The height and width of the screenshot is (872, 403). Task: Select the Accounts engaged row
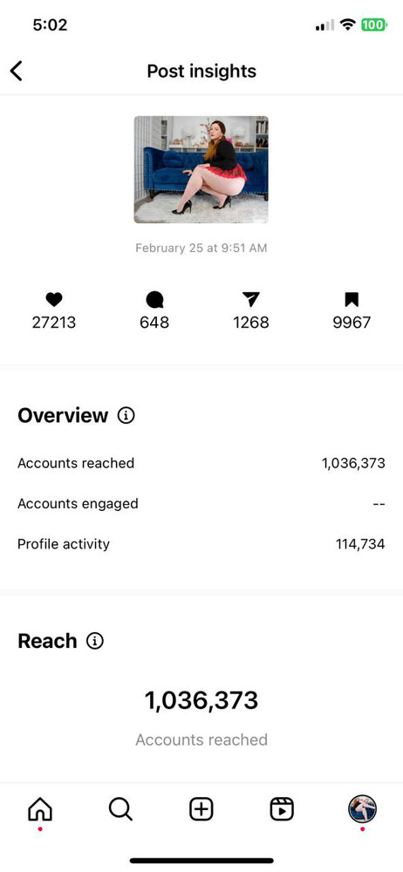coord(201,503)
